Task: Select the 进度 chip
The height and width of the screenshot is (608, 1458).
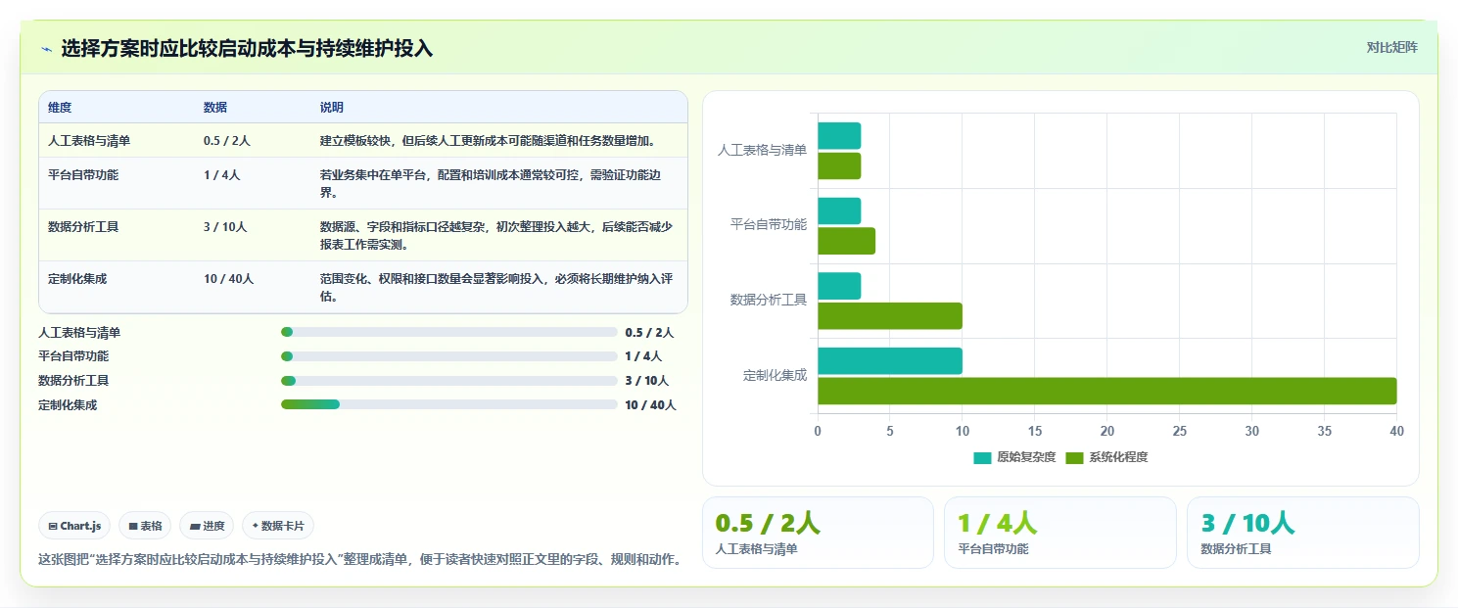Action: pos(207,526)
